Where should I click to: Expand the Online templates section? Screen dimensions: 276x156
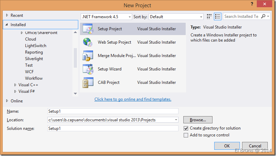pyautogui.click(x=8, y=101)
